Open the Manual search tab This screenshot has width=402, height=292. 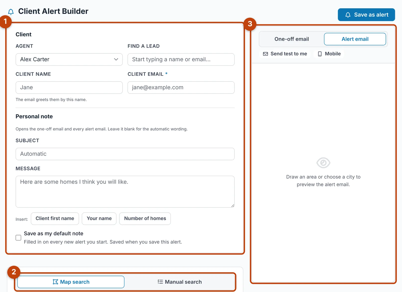click(180, 282)
